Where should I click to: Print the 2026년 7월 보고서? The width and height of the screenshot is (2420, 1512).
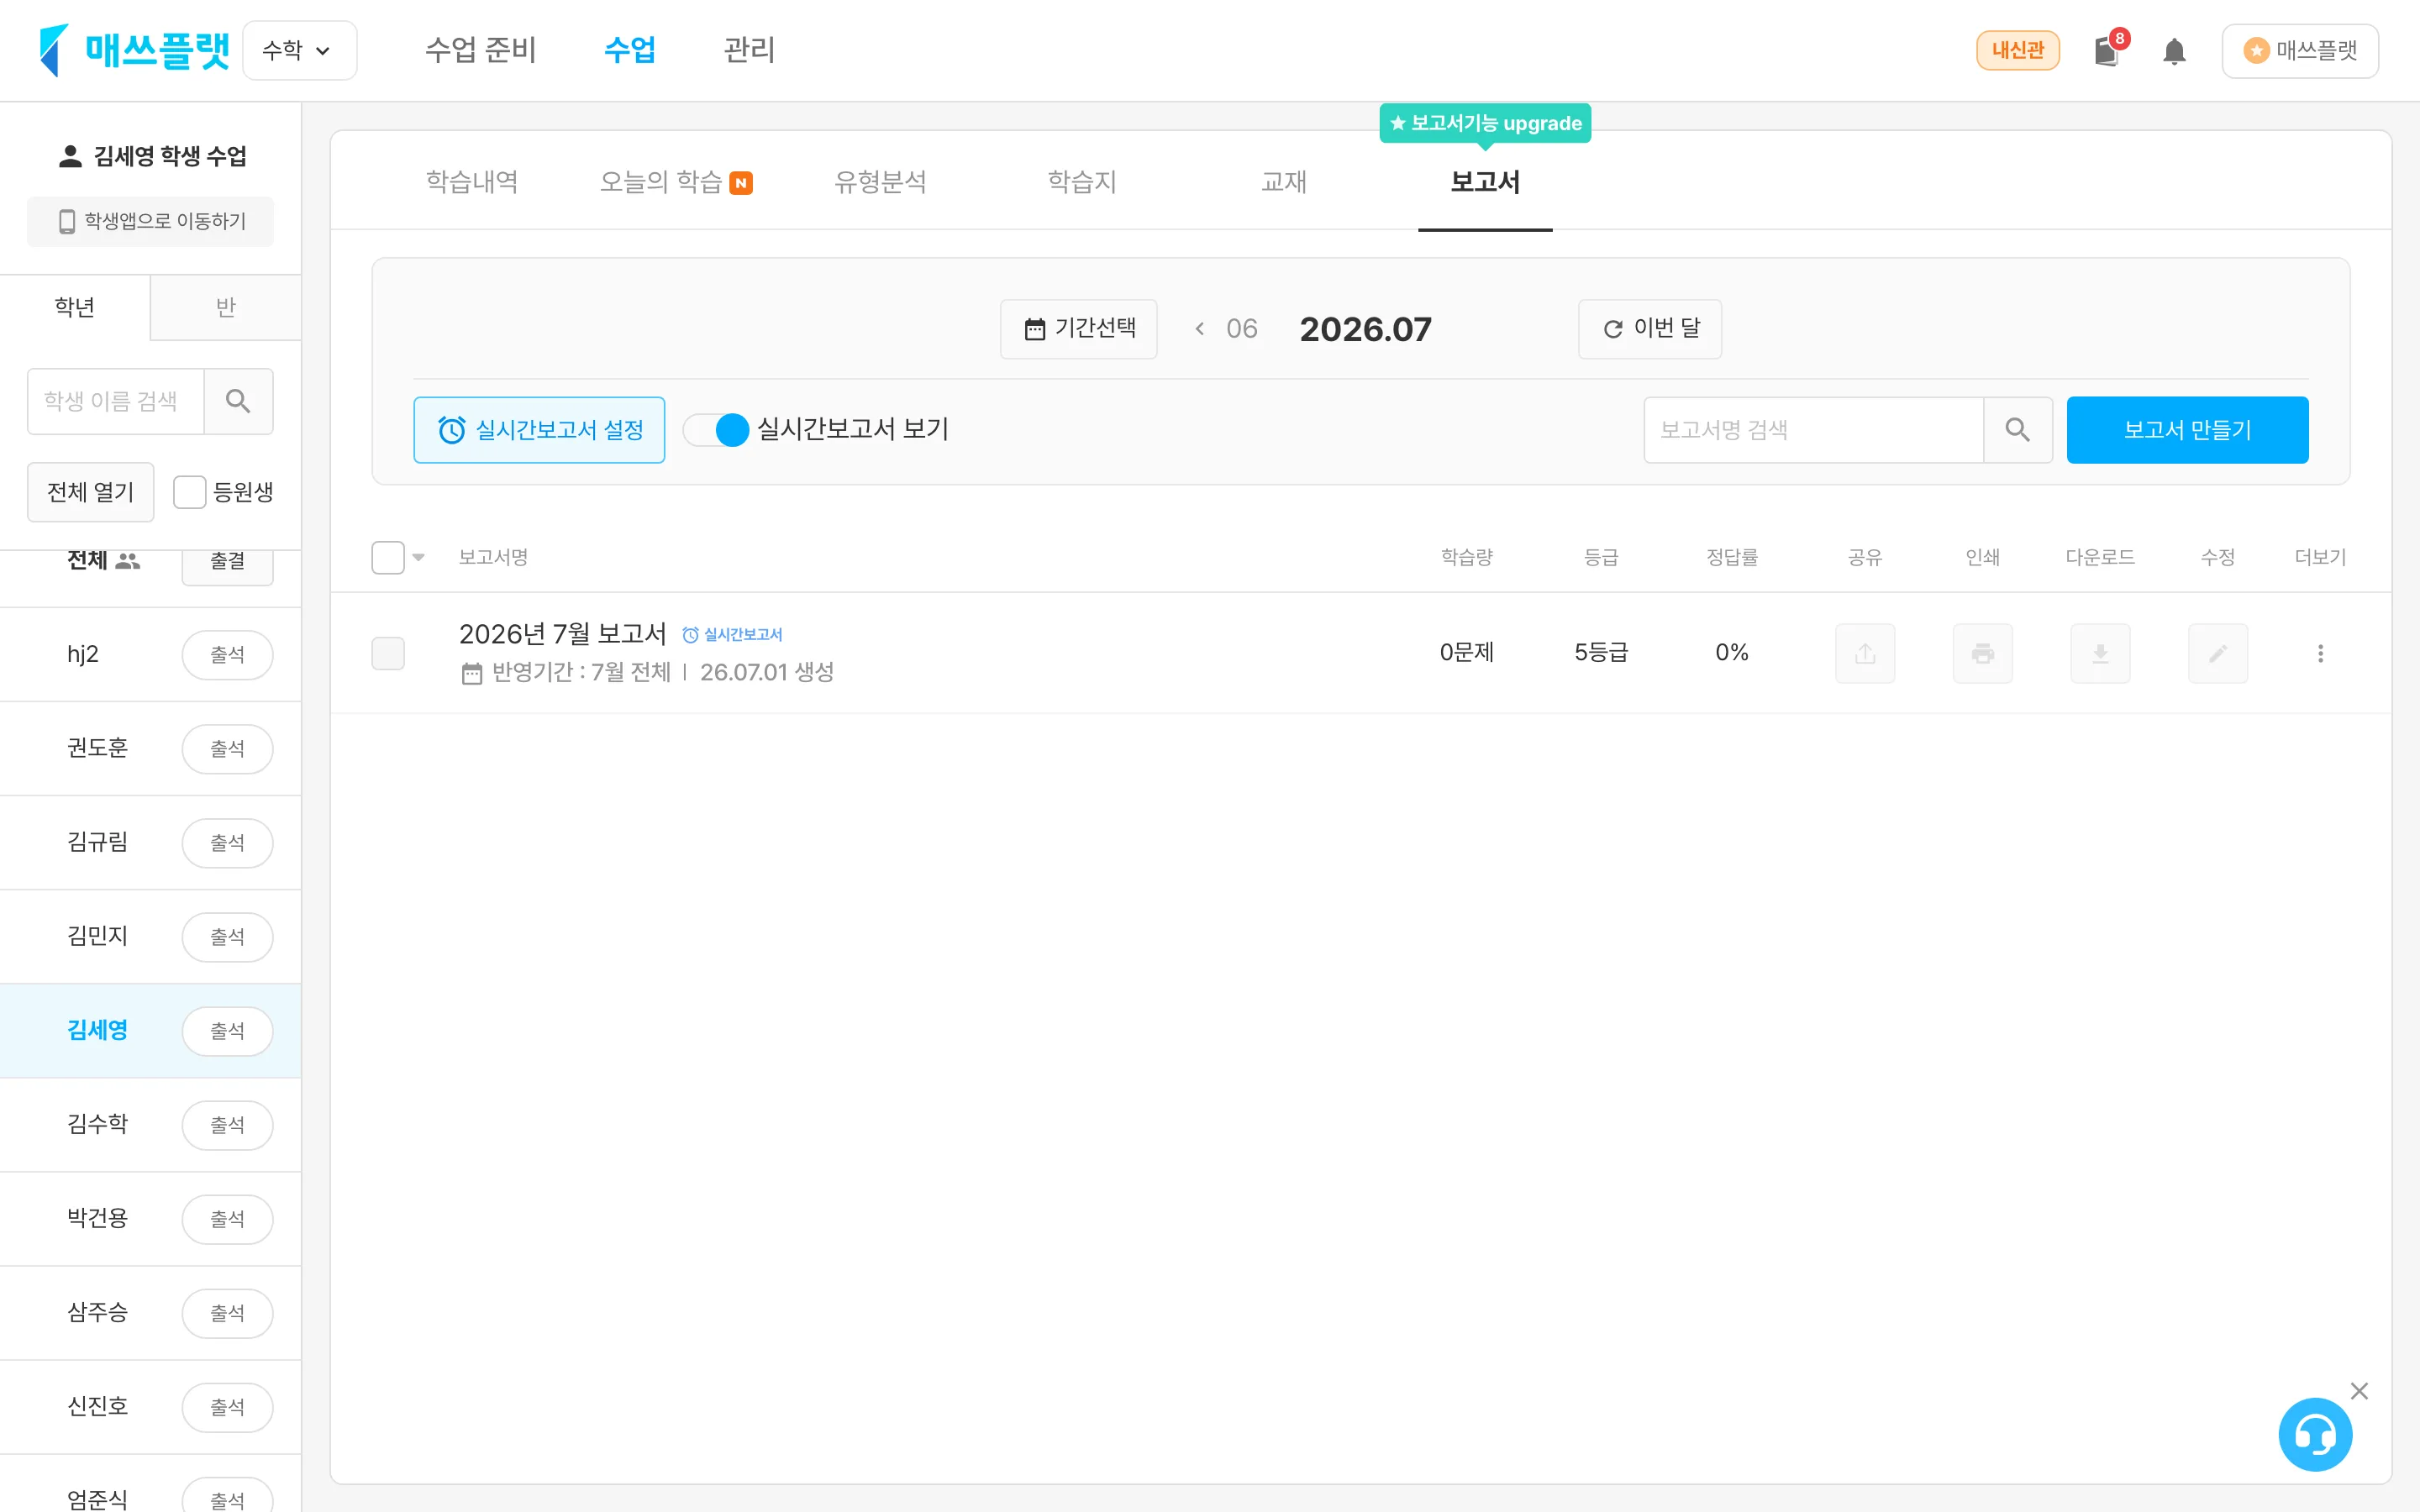click(1983, 654)
